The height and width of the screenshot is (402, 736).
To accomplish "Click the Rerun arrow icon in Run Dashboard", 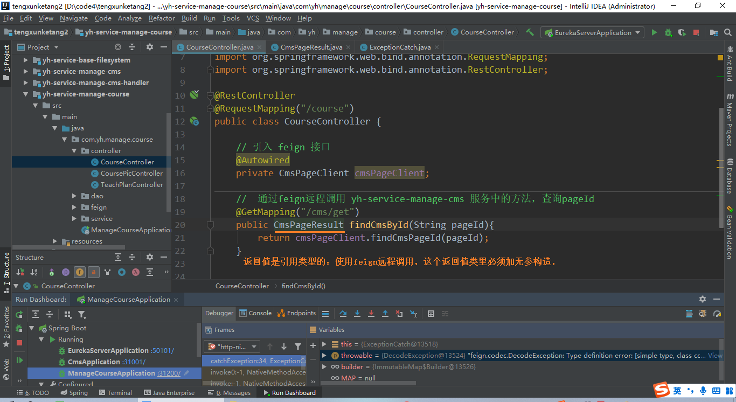I will coord(19,314).
